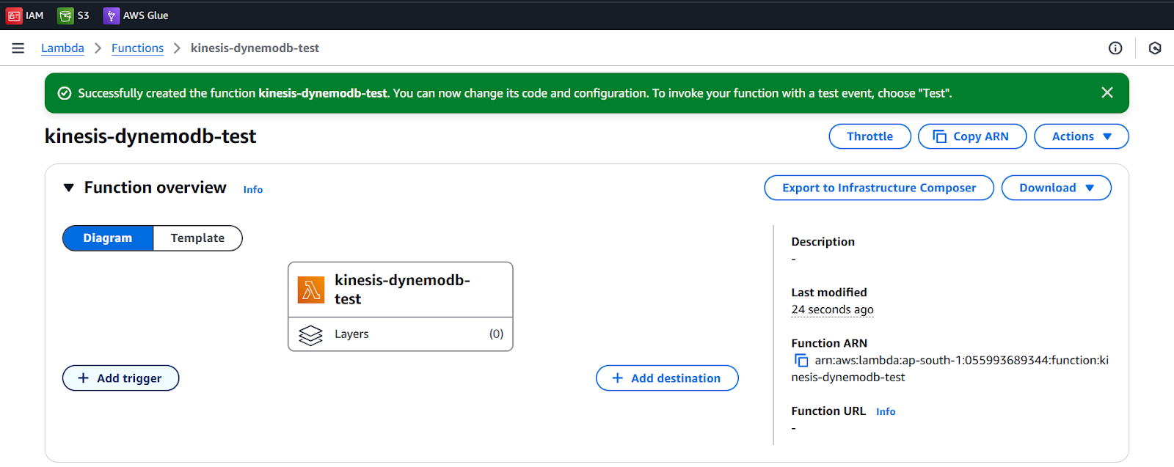Click the Add destination button

coord(667,378)
